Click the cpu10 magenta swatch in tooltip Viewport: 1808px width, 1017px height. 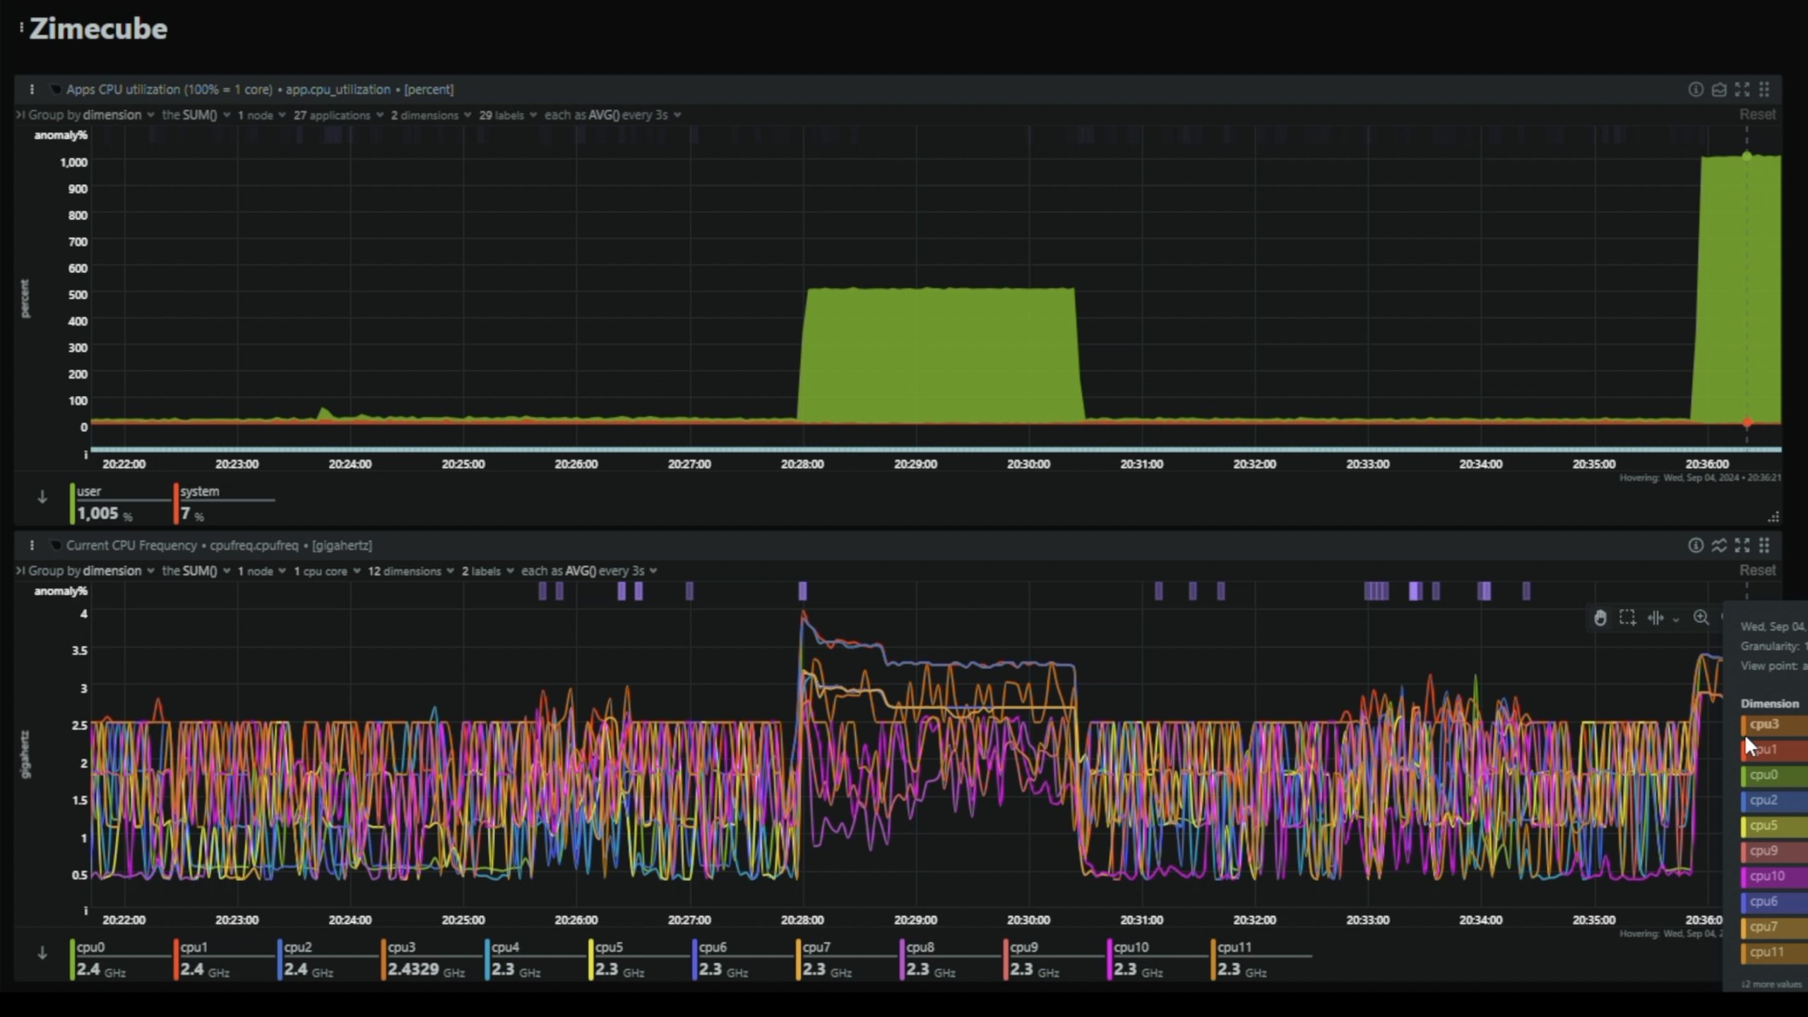click(1744, 877)
